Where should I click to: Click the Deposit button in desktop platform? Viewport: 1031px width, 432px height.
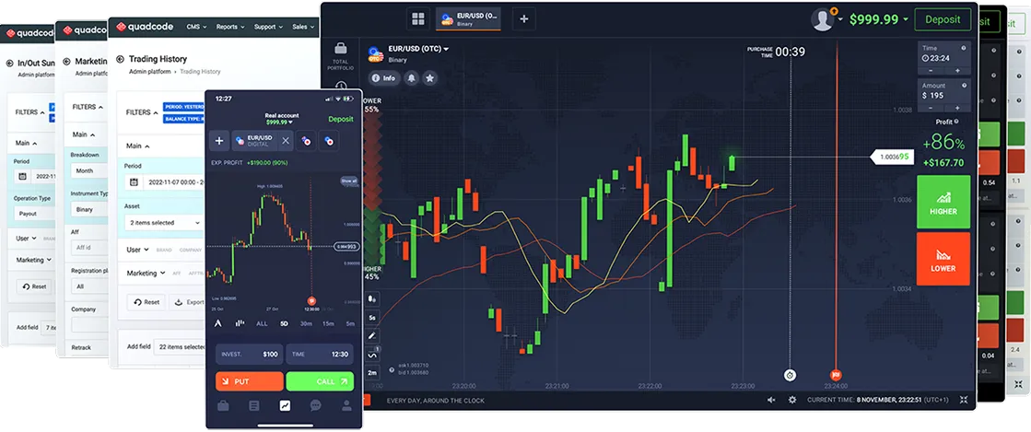pos(943,19)
